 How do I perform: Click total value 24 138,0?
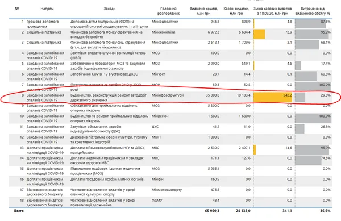[243, 211]
